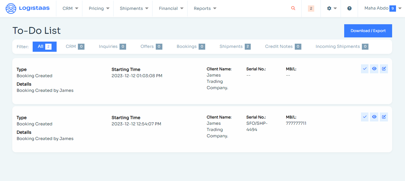
Task: Open the Financial menu
Action: pos(170,8)
